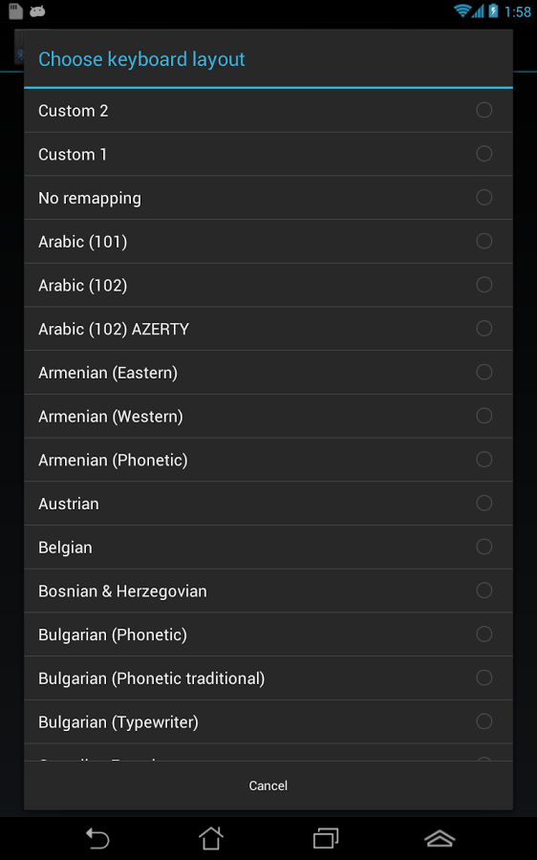The width and height of the screenshot is (537, 860).
Task: Tap the Android Back navigation icon
Action: pyautogui.click(x=98, y=839)
